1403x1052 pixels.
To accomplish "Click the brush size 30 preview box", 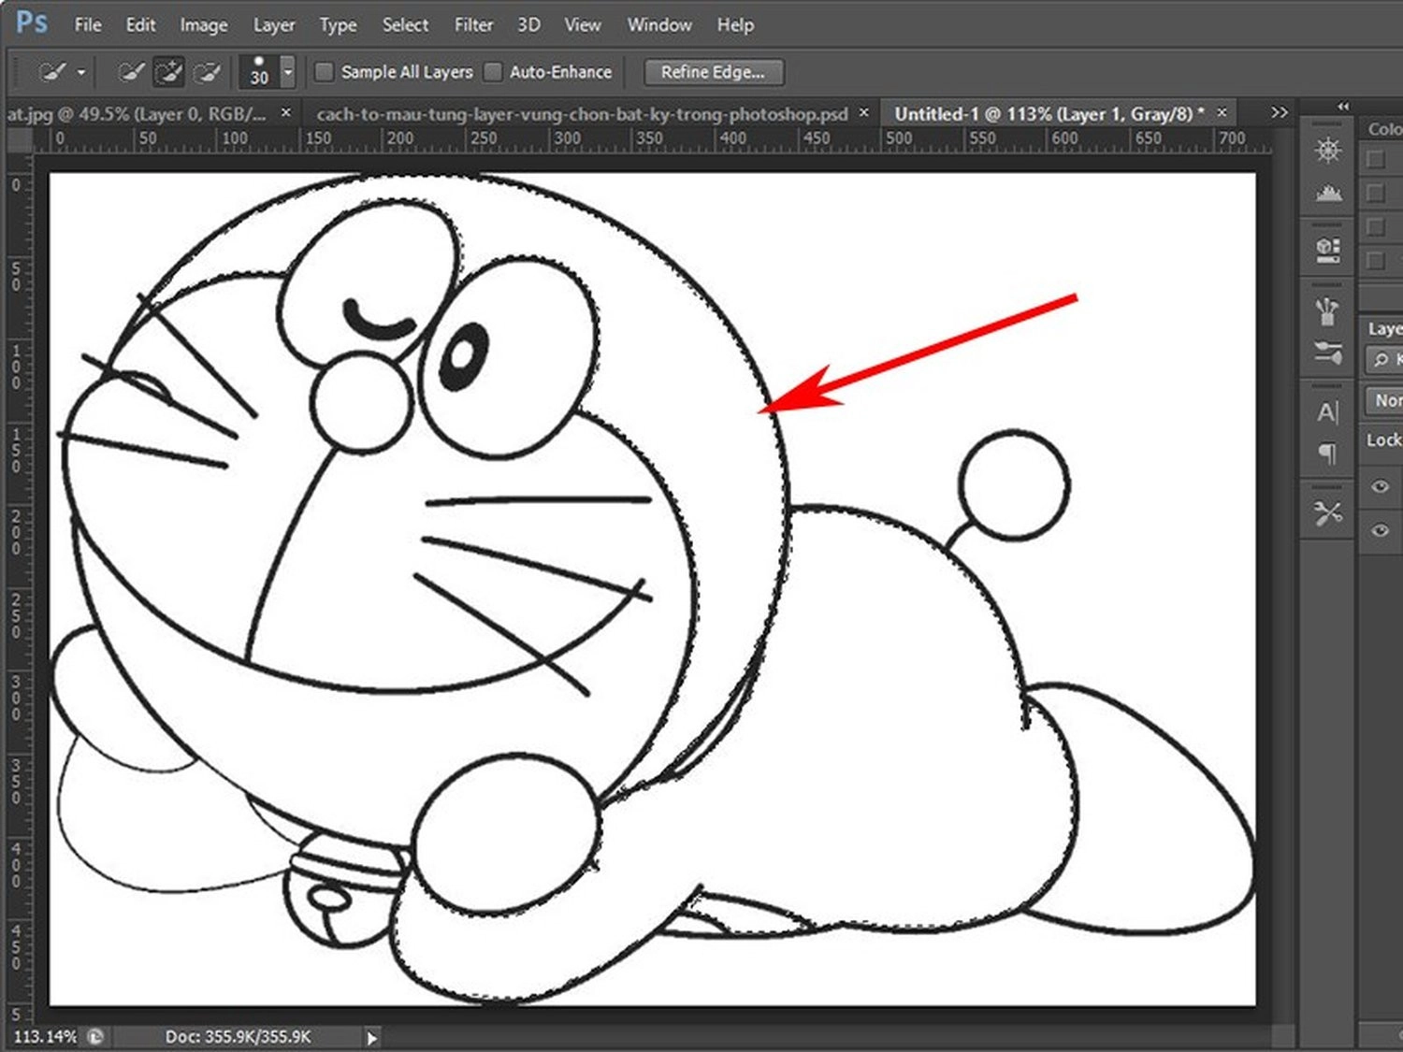I will click(259, 72).
